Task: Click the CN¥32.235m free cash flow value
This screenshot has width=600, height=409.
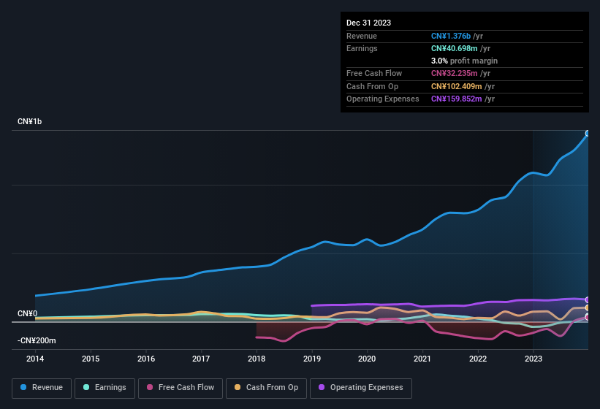Action: pyautogui.click(x=455, y=73)
